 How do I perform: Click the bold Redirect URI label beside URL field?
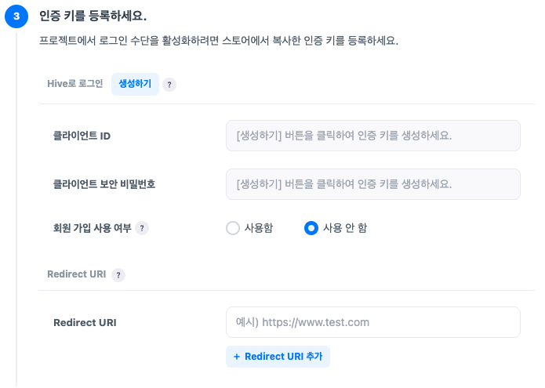(x=85, y=322)
